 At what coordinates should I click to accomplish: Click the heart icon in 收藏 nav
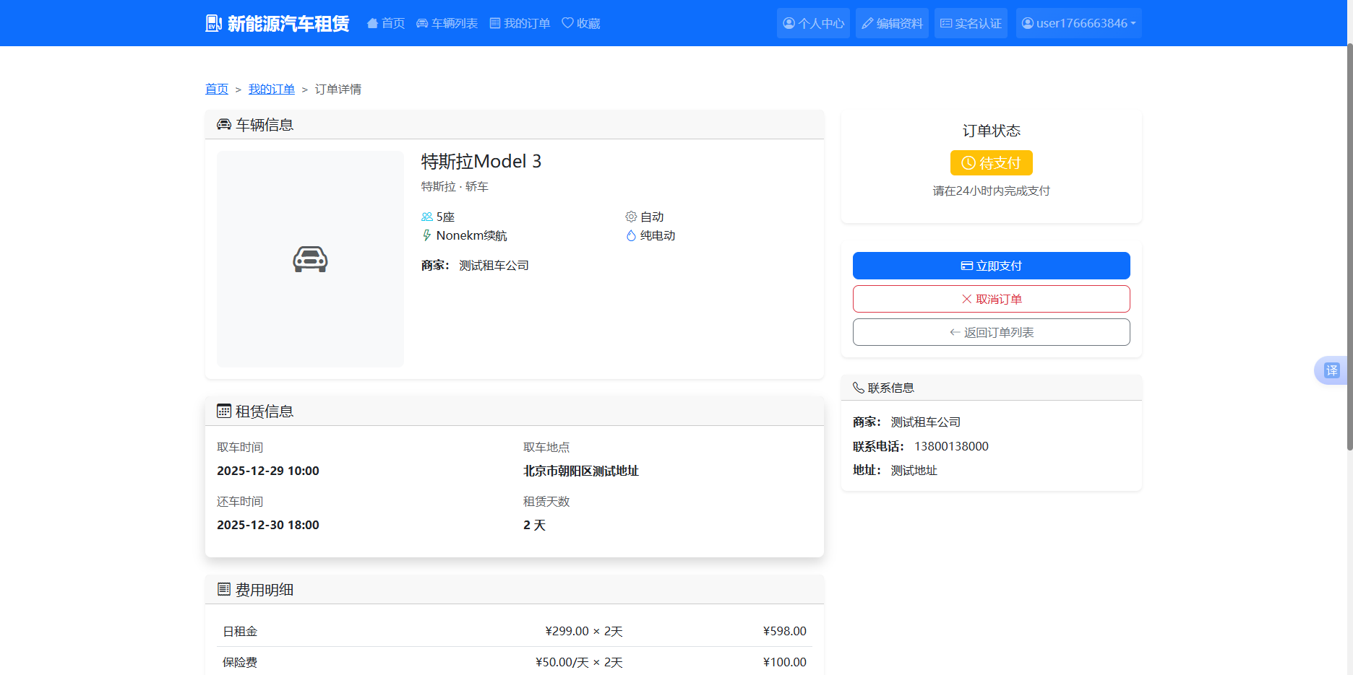[x=567, y=23]
